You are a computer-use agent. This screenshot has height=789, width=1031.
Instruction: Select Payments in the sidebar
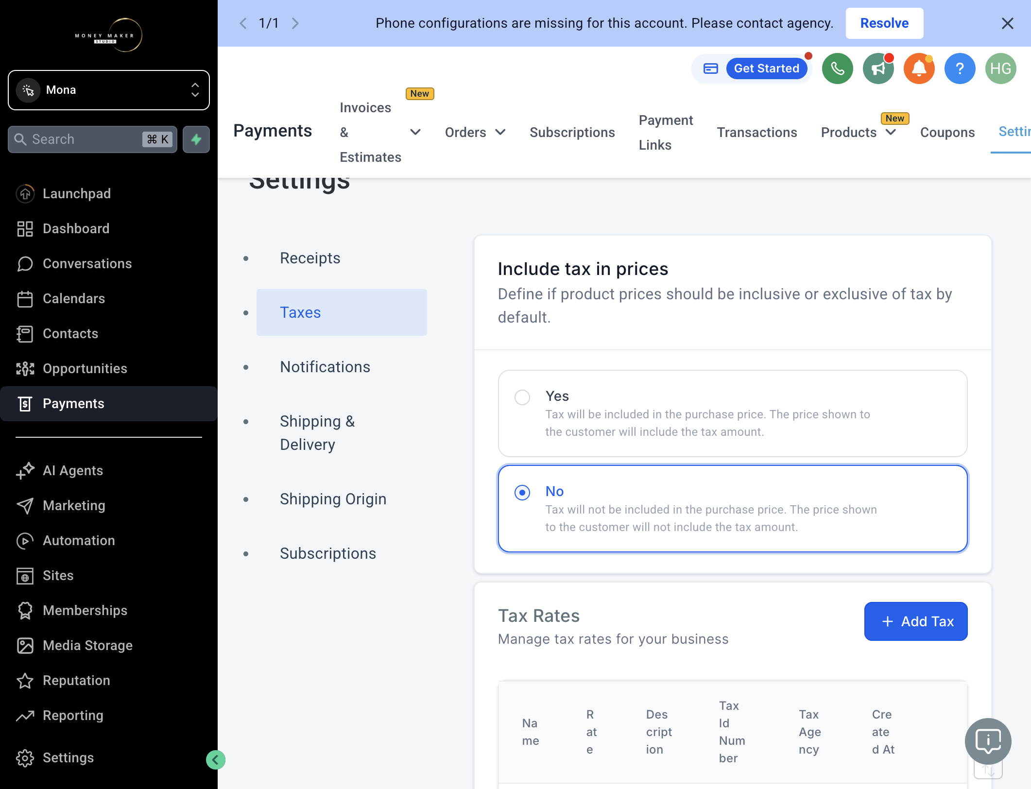click(x=109, y=404)
